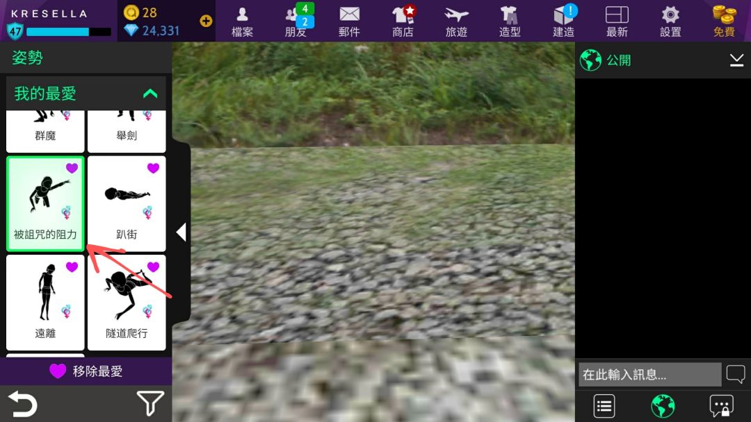
Task: Select the 遠離 pose
Action: click(x=45, y=303)
